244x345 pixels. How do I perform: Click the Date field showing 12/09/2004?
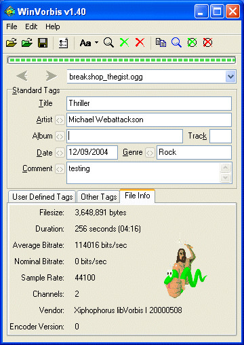92,152
